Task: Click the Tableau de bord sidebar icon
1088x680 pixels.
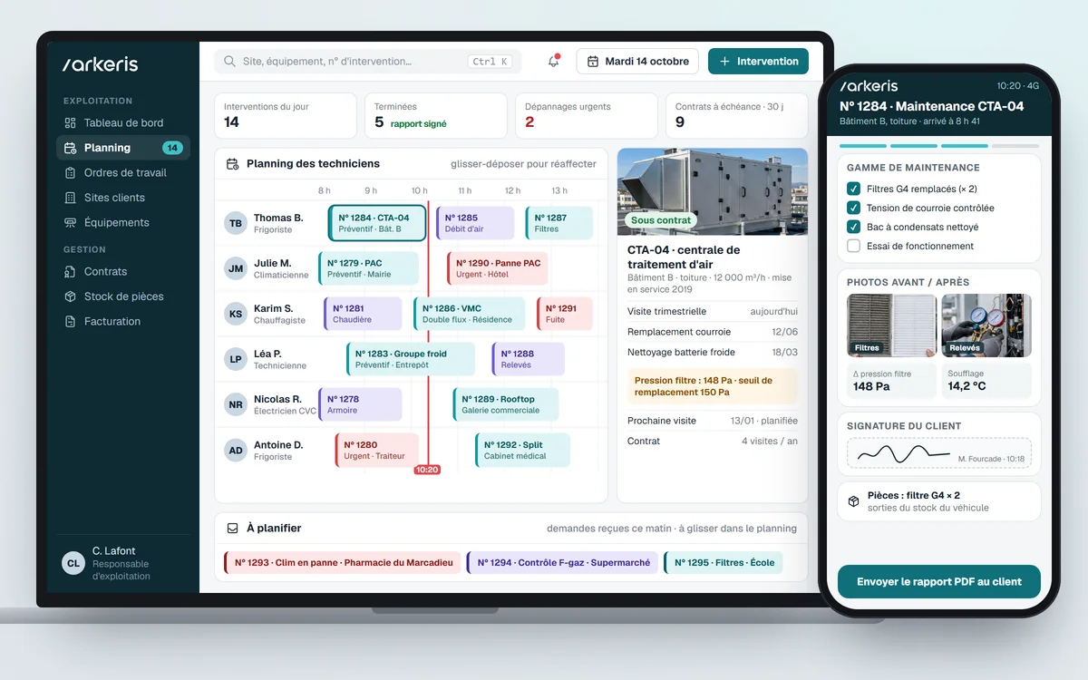Action: pos(71,123)
